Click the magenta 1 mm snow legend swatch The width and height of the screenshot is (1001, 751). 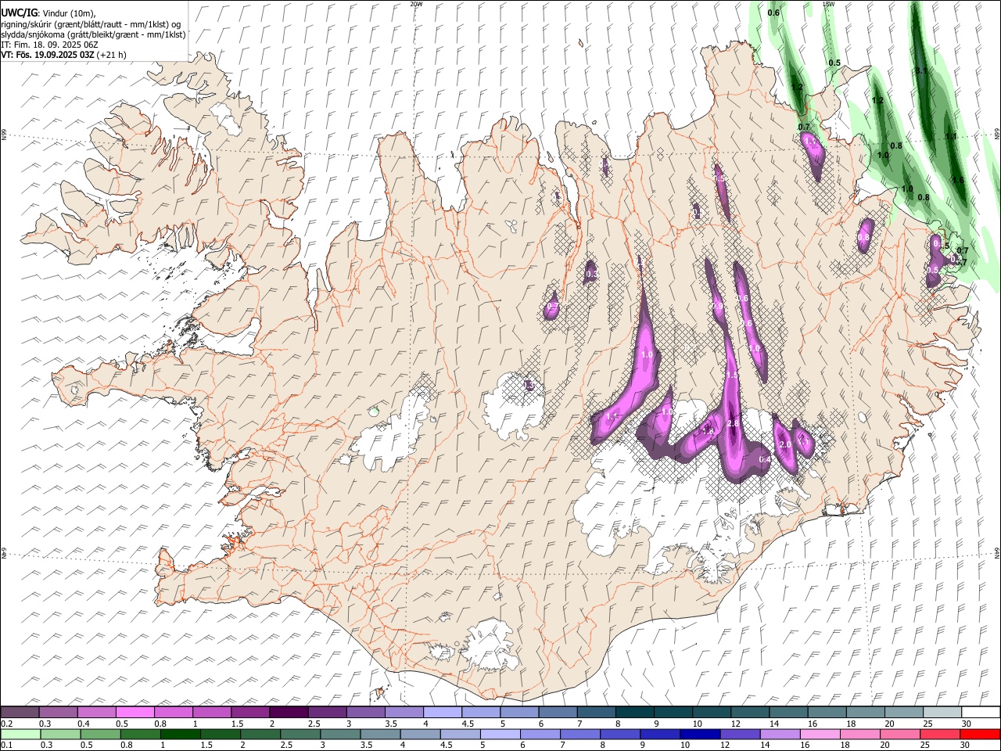pos(212,712)
